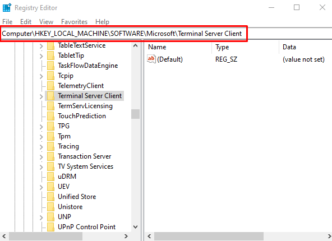The height and width of the screenshot is (241, 332).
Task: Click the Registry Editor app icon
Action: click(x=7, y=8)
